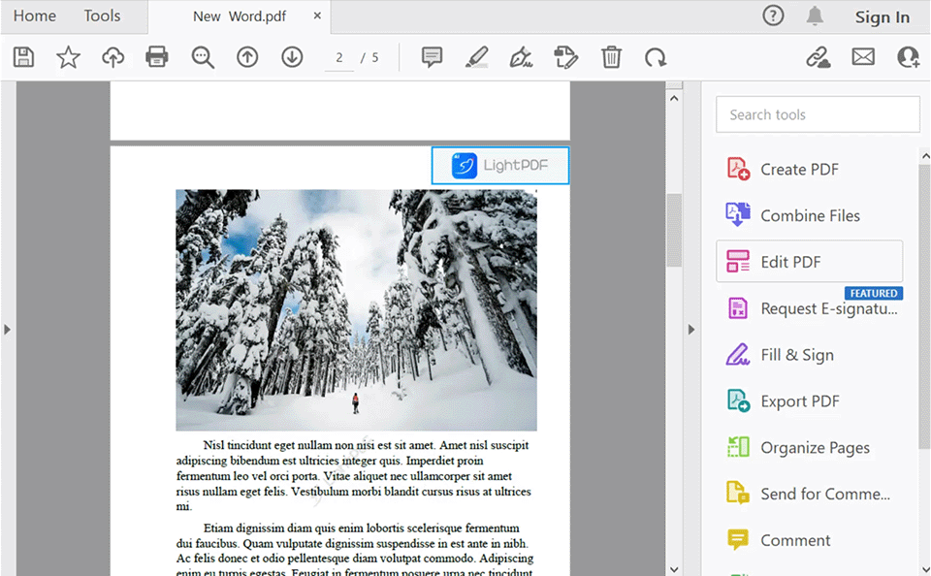Upload file with the cloud icon
This screenshot has height=576, width=931.
pyautogui.click(x=113, y=57)
